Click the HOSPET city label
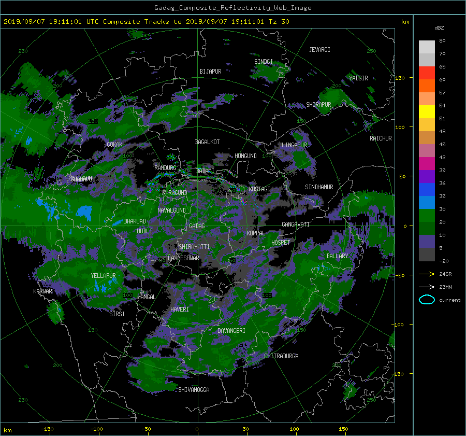Viewport: 466px width, 436px height. tap(281, 243)
